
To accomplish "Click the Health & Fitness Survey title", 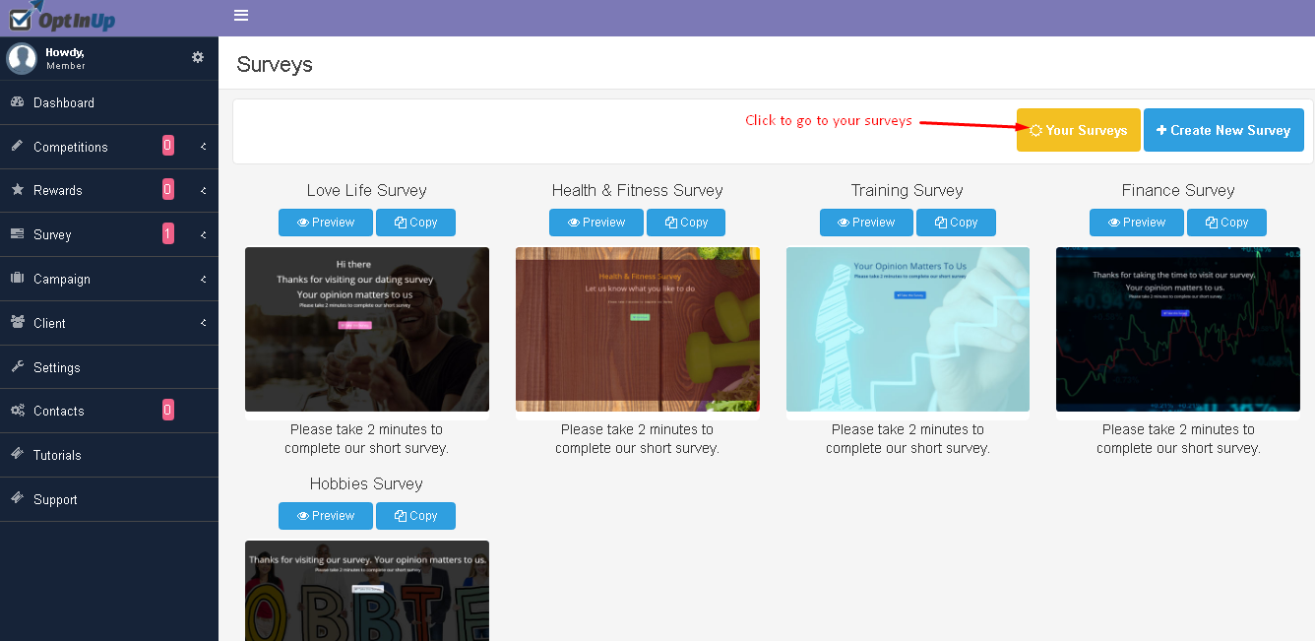I will pos(638,190).
